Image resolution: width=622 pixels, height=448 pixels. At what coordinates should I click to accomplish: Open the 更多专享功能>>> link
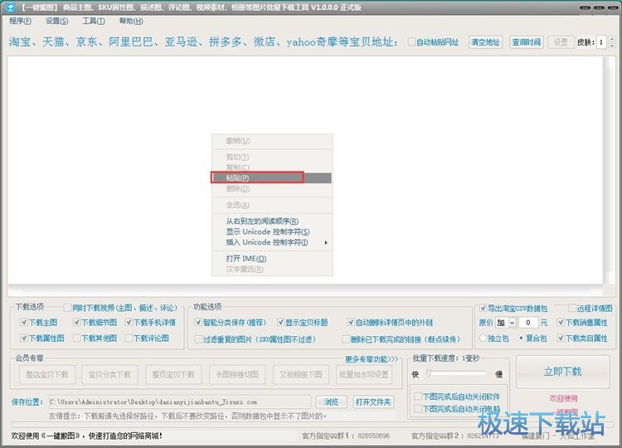click(372, 359)
